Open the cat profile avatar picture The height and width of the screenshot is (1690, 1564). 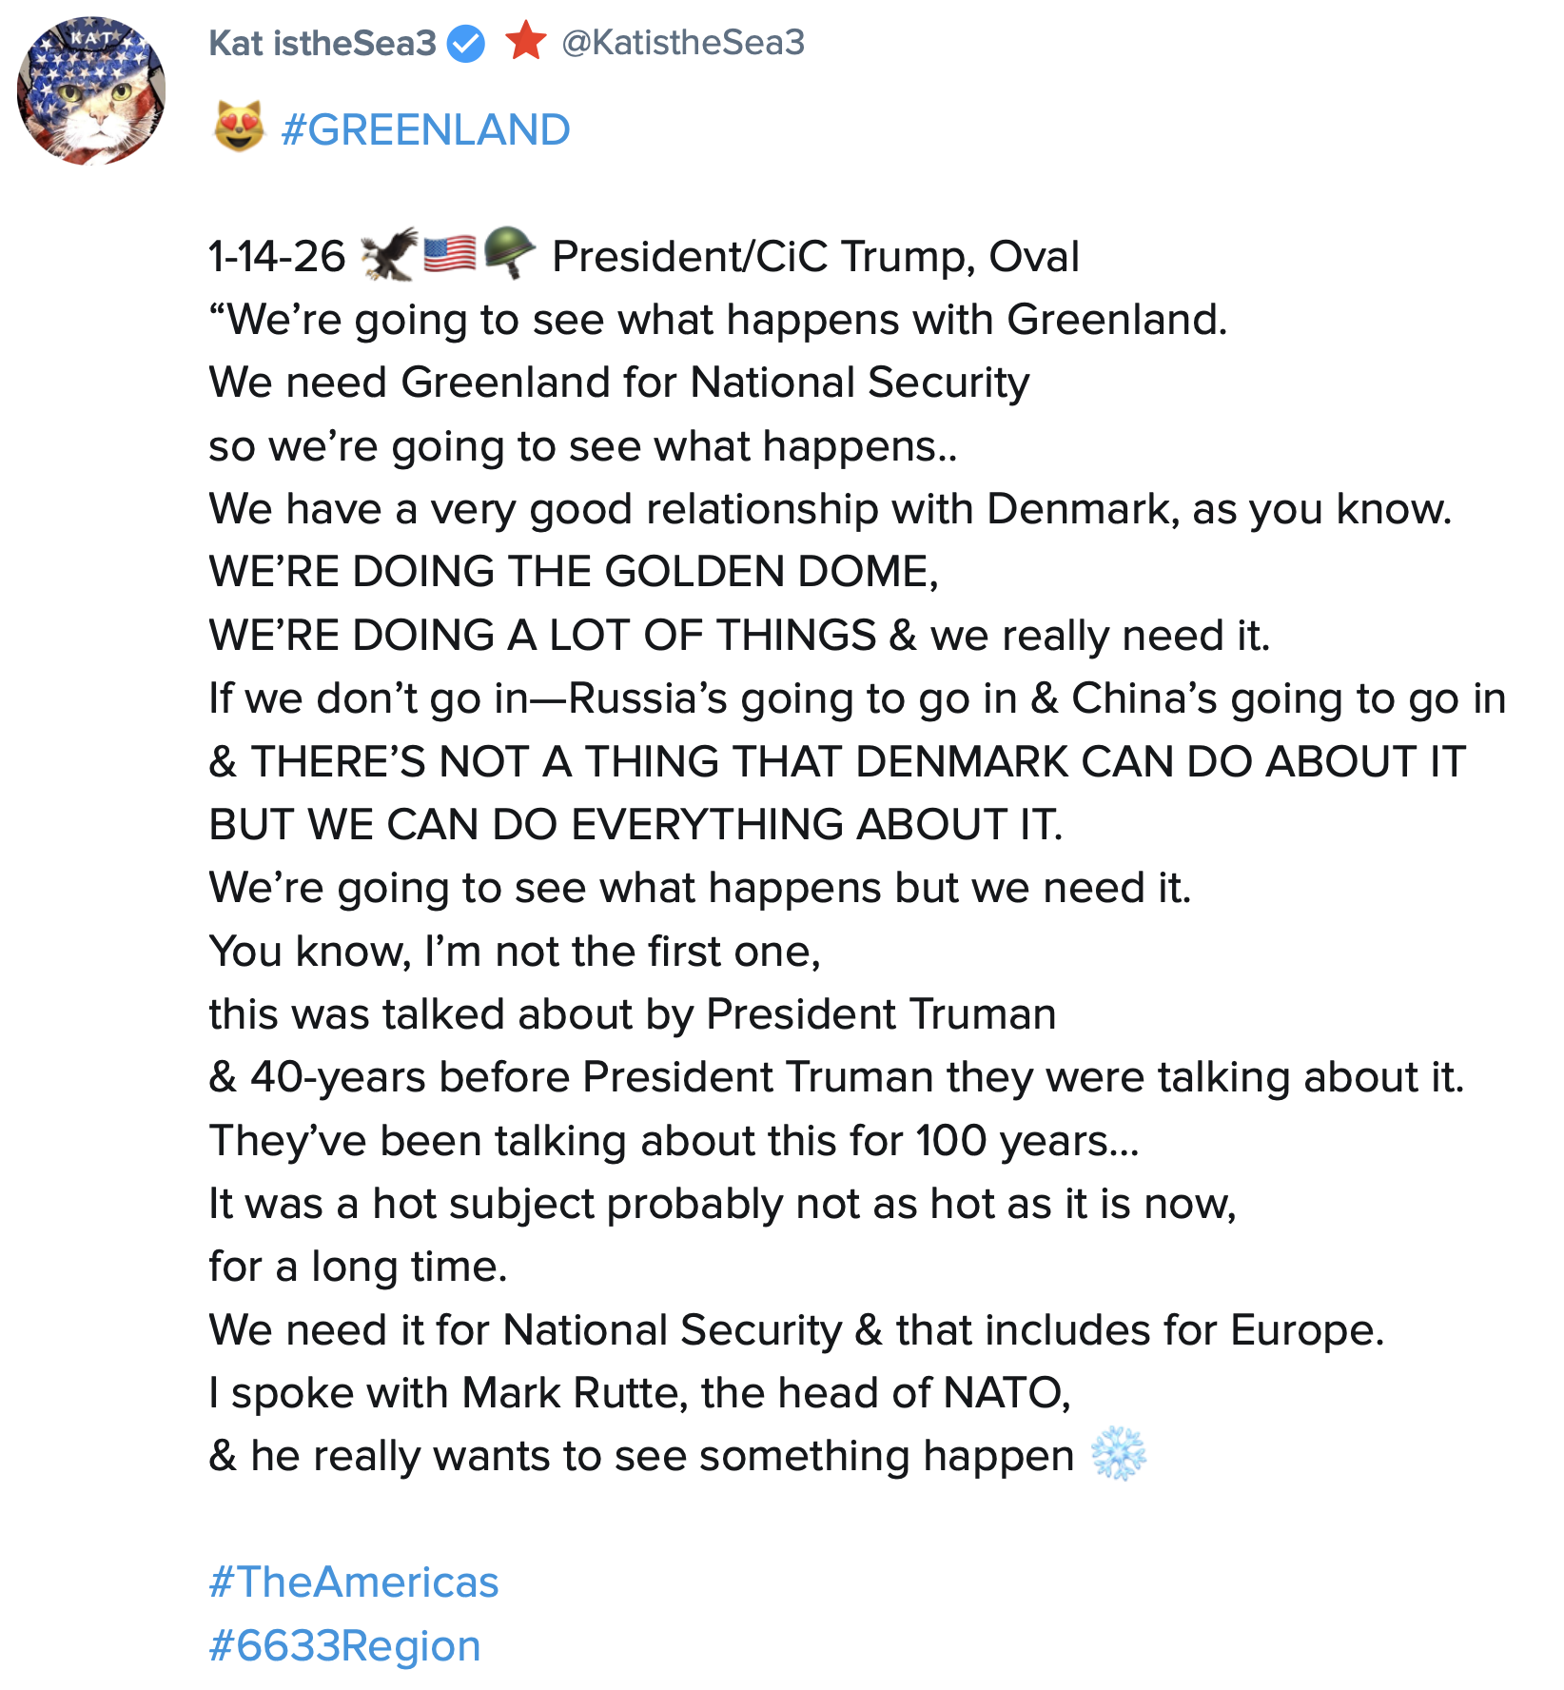pyautogui.click(x=91, y=90)
